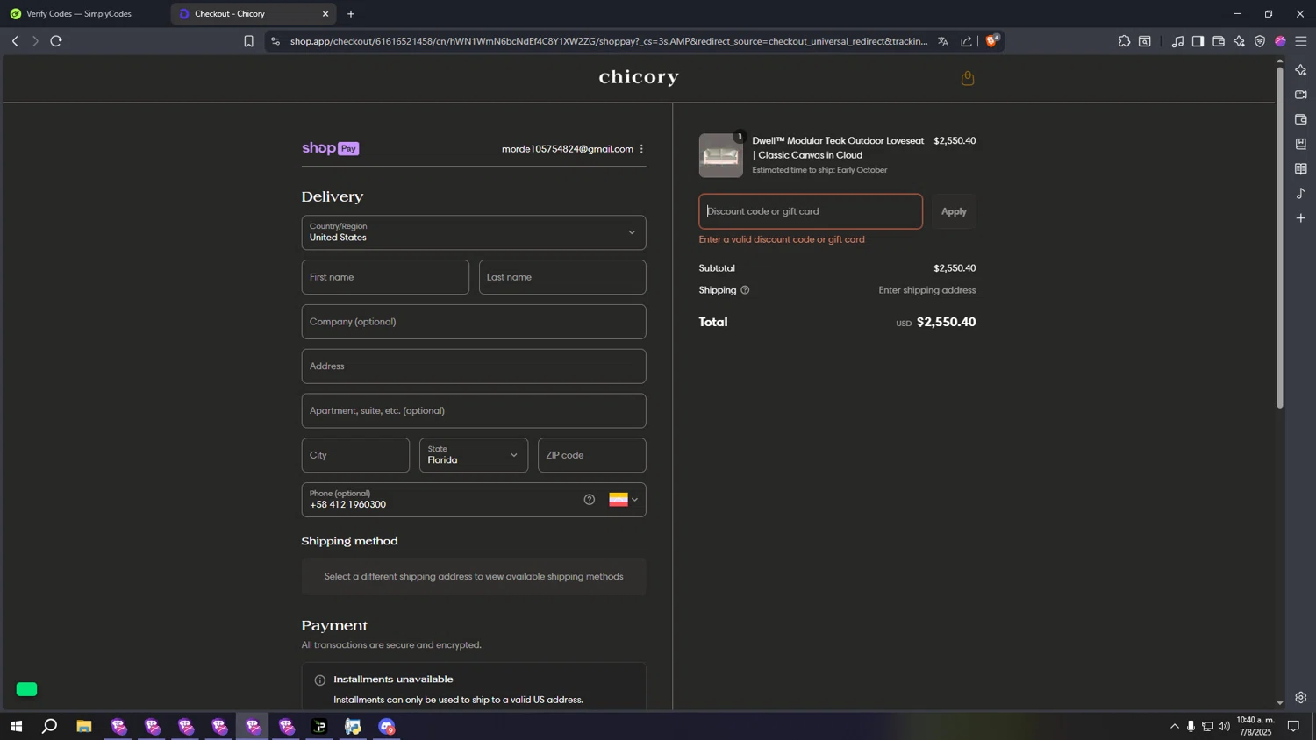Bookmark this page with the bookmark icon
1316x740 pixels.
tap(248, 41)
